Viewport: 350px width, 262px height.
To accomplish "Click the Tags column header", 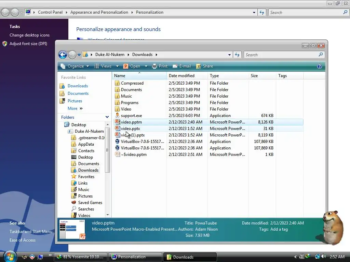I will (290, 76).
